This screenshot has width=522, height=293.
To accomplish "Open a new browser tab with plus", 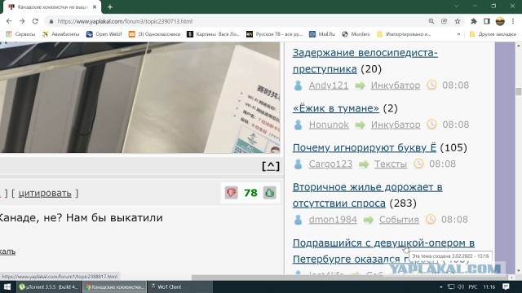I will click(110, 7).
